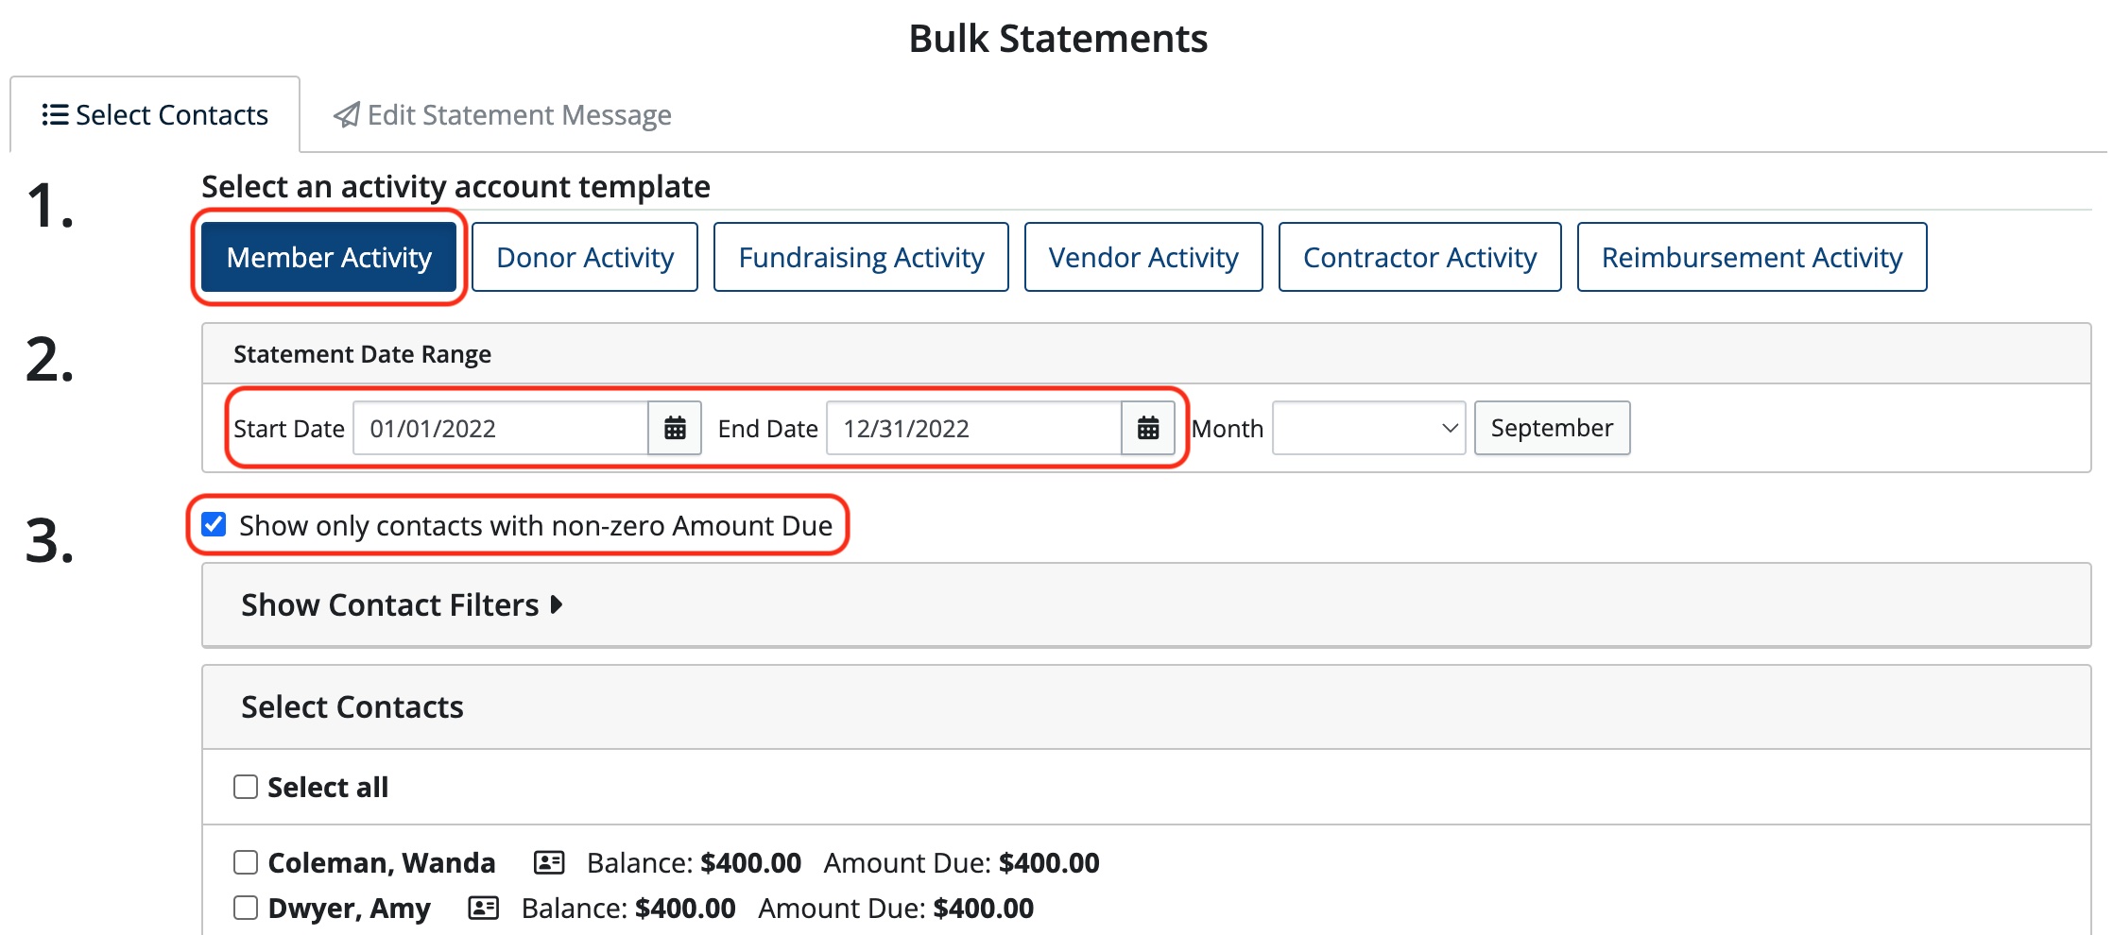Switch to Select Contacts tab
This screenshot has width=2113, height=935.
pos(155,114)
